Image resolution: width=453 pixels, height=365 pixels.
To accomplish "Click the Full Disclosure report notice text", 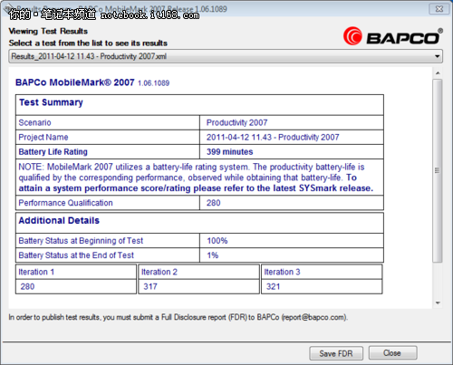I will pyautogui.click(x=178, y=317).
